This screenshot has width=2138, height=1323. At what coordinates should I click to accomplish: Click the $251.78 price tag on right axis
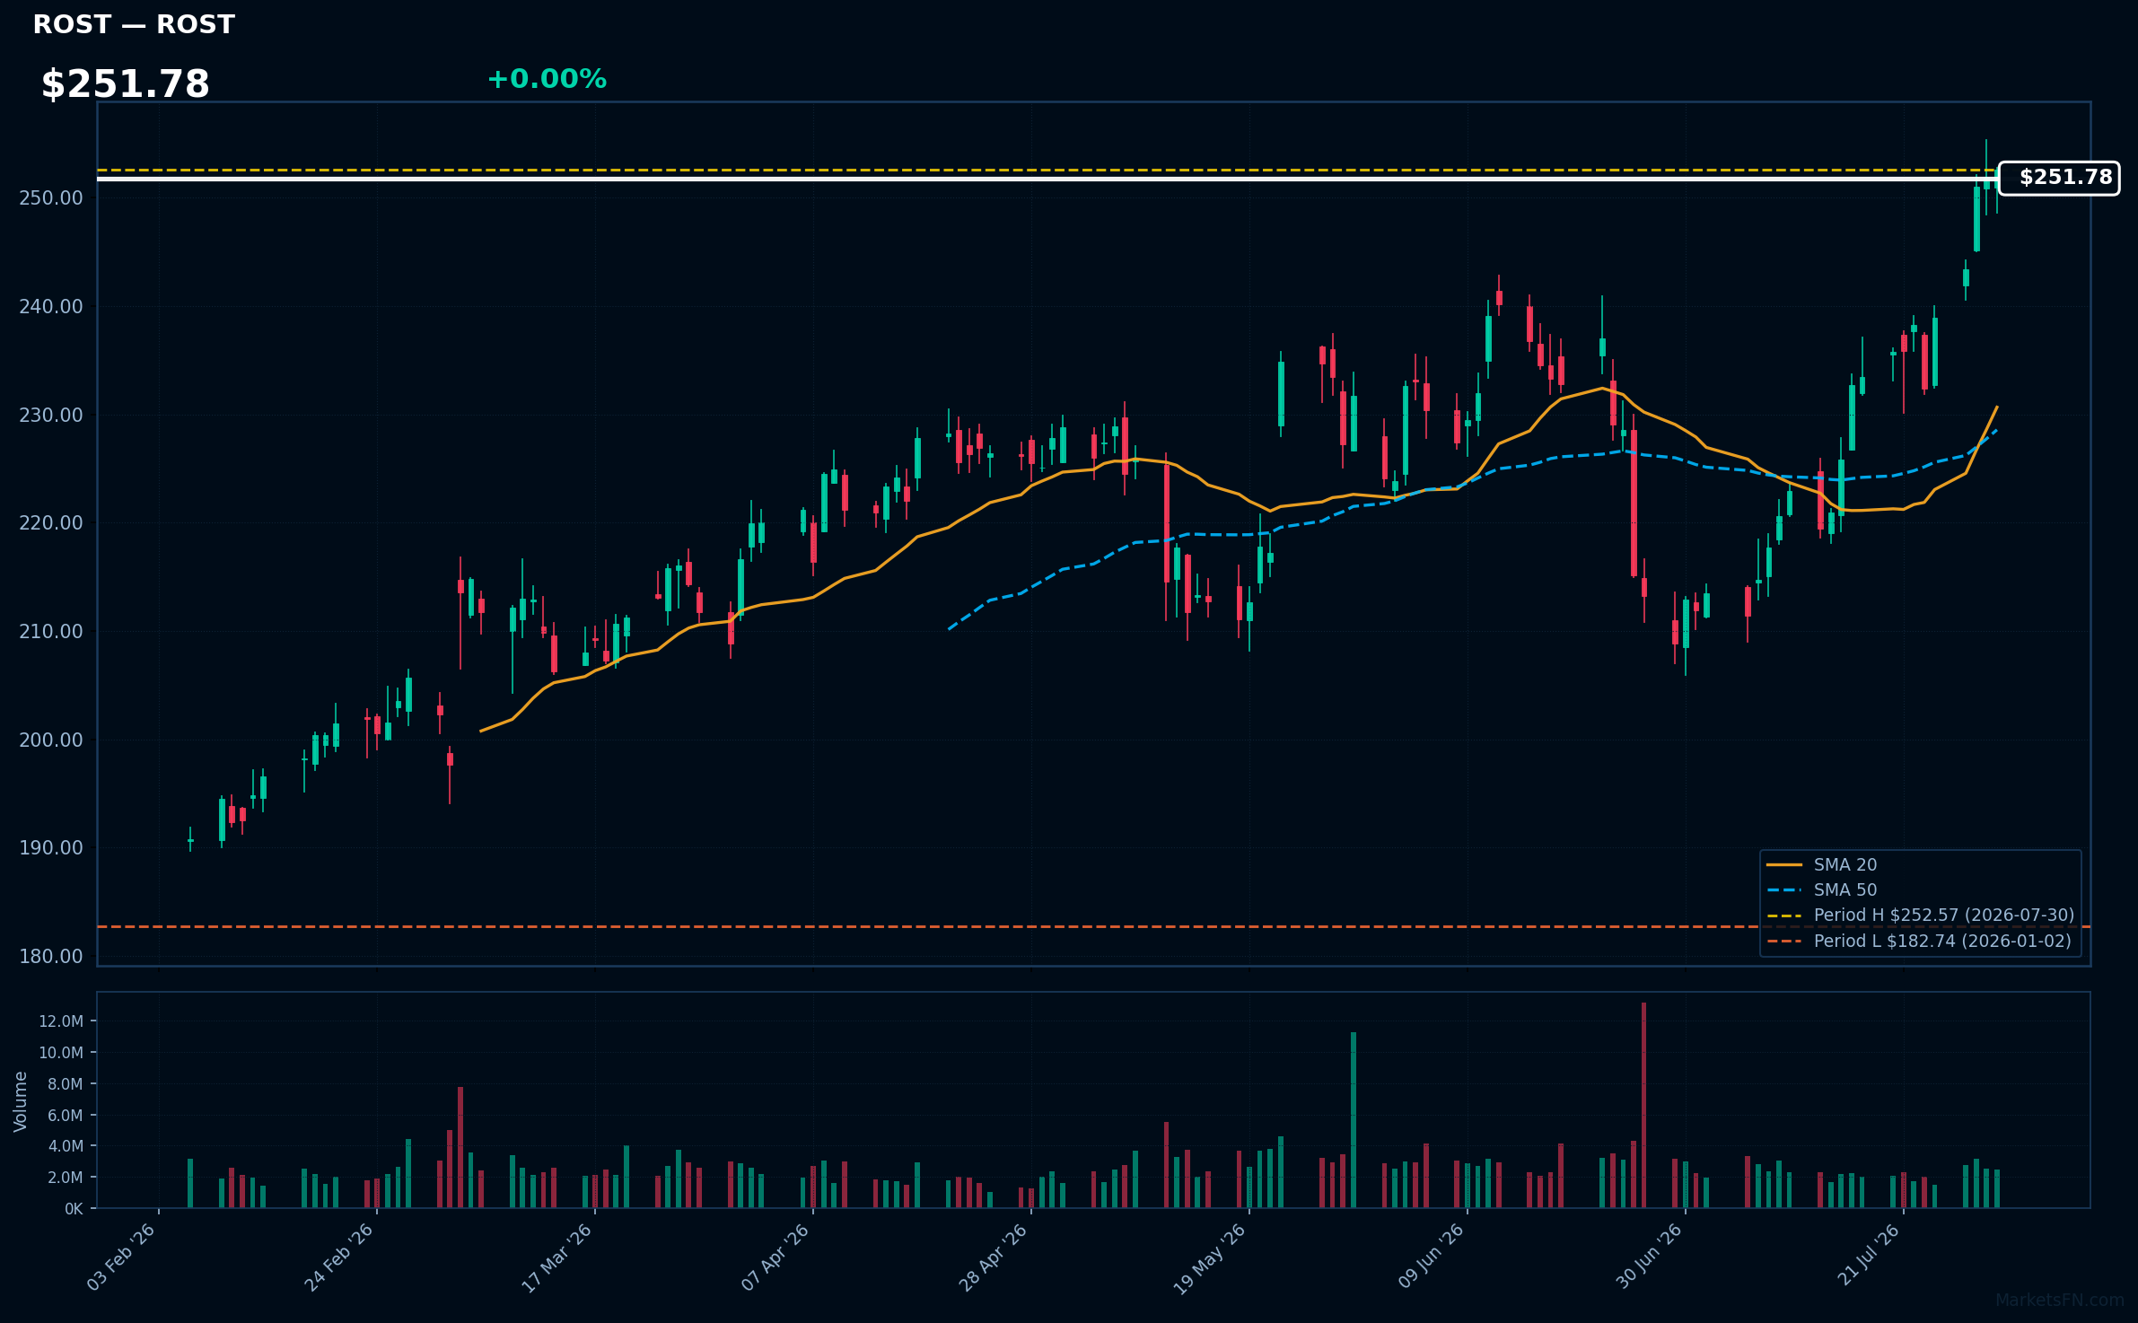(x=2059, y=178)
